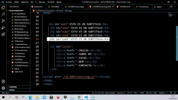Open the Archivo menu
This screenshot has height=100, width=178.
tap(9, 2)
